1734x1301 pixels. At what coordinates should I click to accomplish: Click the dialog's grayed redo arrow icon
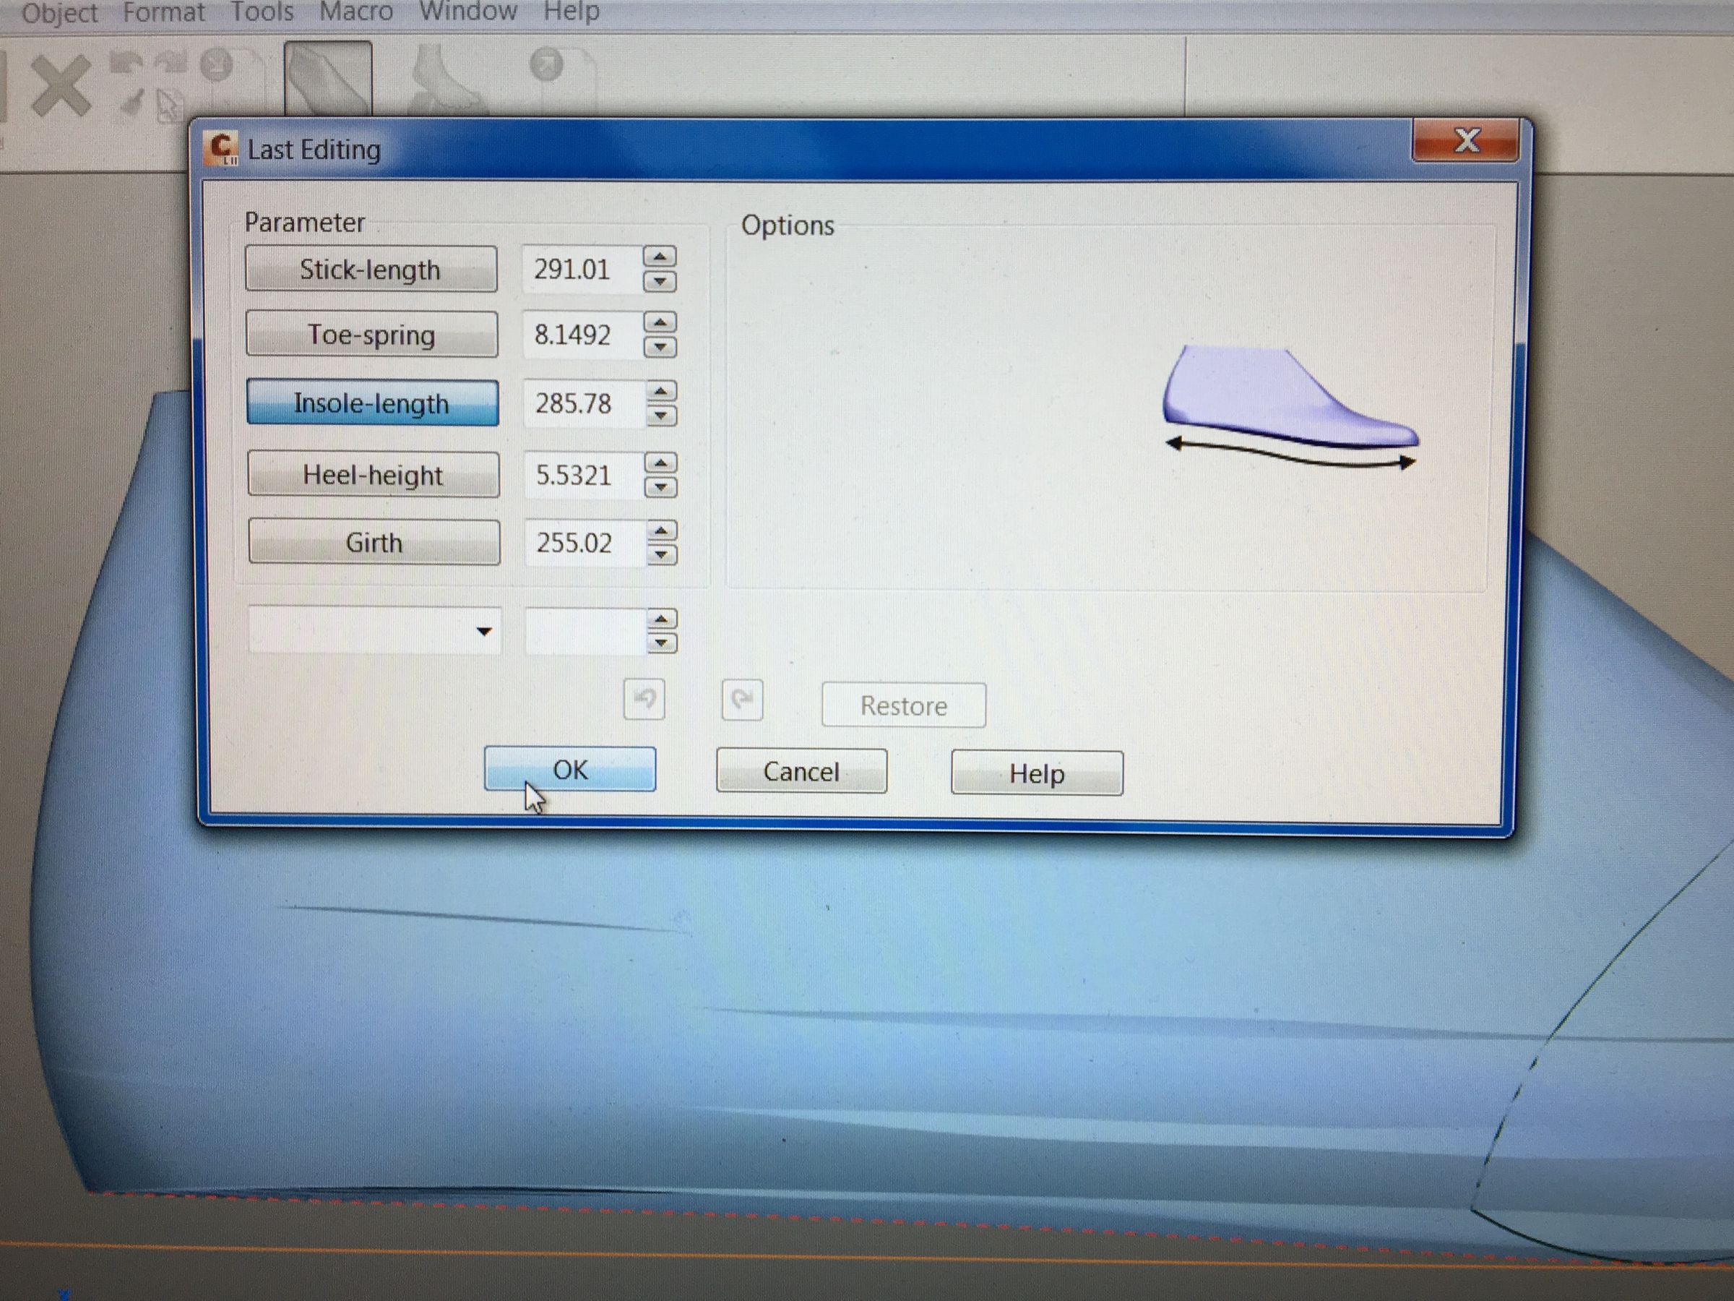point(741,700)
